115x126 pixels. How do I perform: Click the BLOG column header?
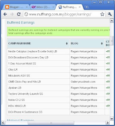(x=87, y=43)
